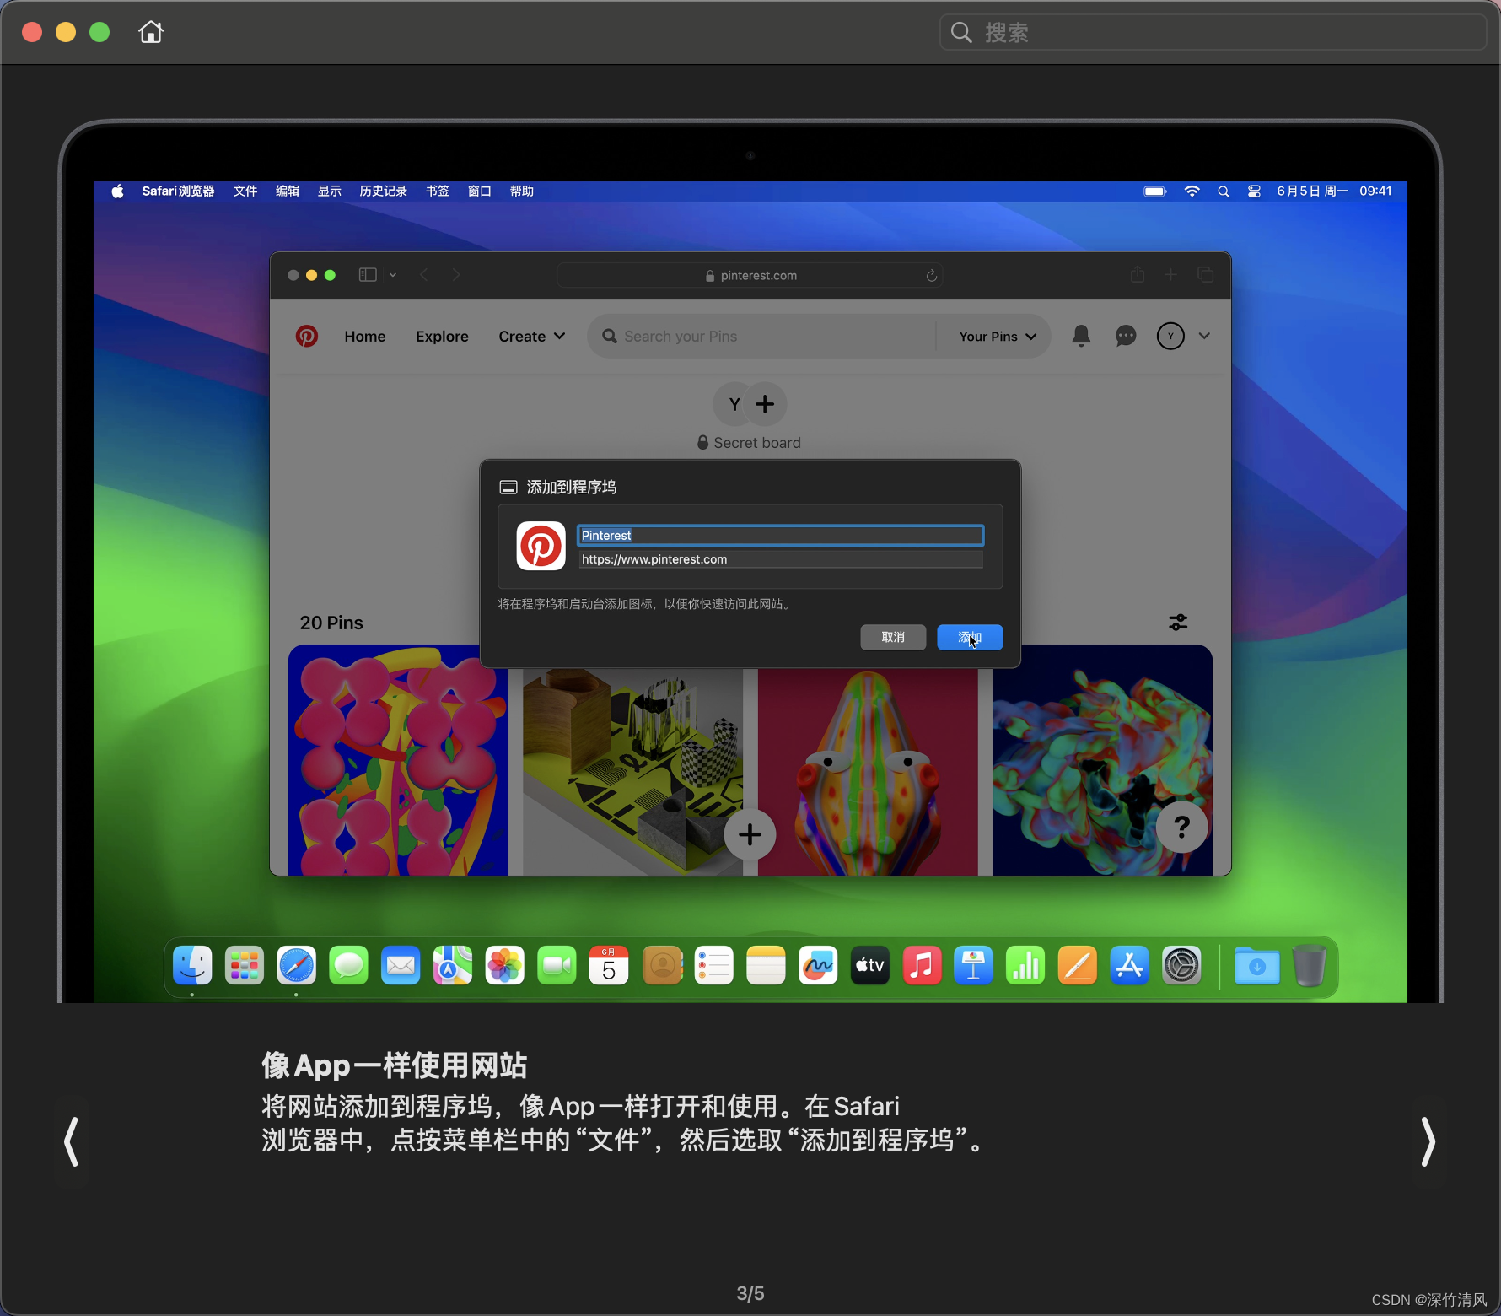
Task: Open Pinterest notifications bell
Action: coord(1081,337)
